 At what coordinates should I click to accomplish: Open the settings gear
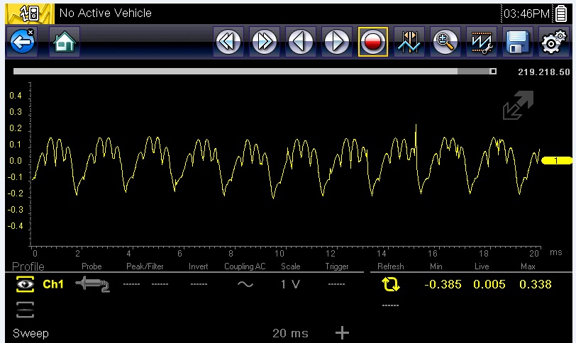pos(553,43)
